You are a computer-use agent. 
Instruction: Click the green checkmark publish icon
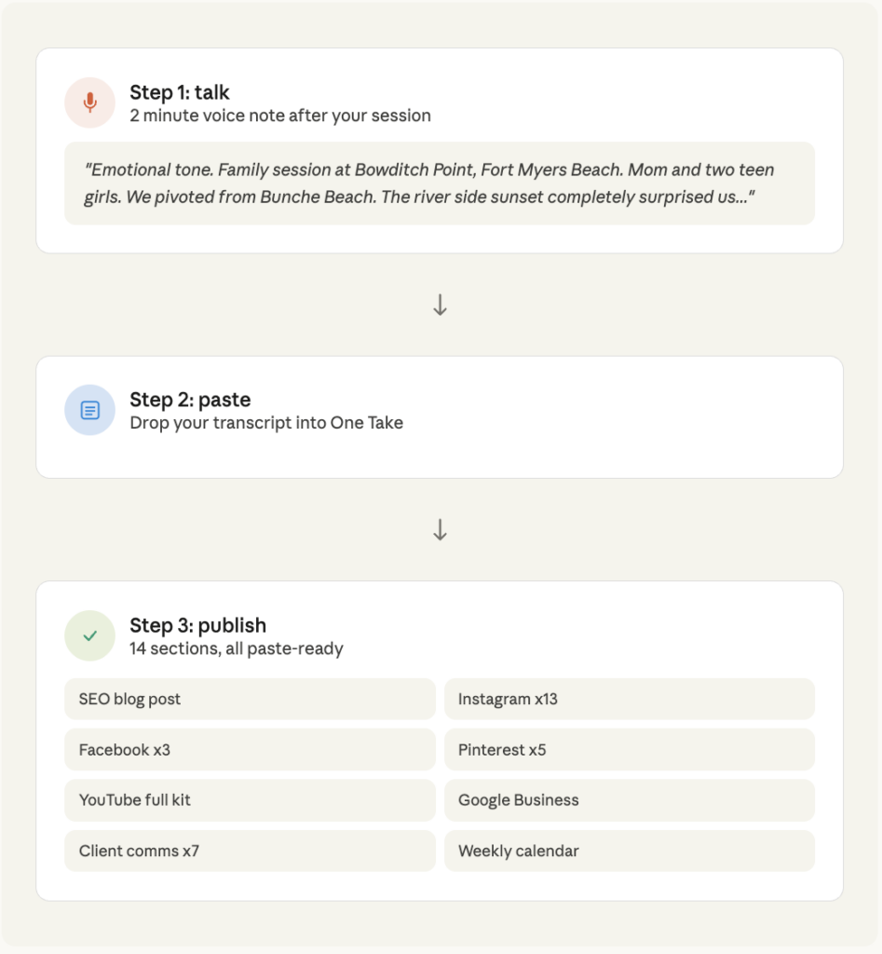point(89,635)
